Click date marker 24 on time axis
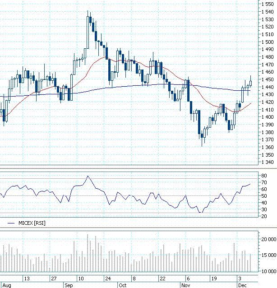Viewport: 277px width, 288px height. 108,279
